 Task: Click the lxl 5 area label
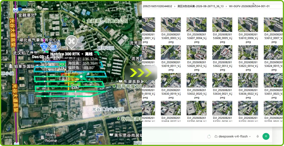[x=75, y=87]
